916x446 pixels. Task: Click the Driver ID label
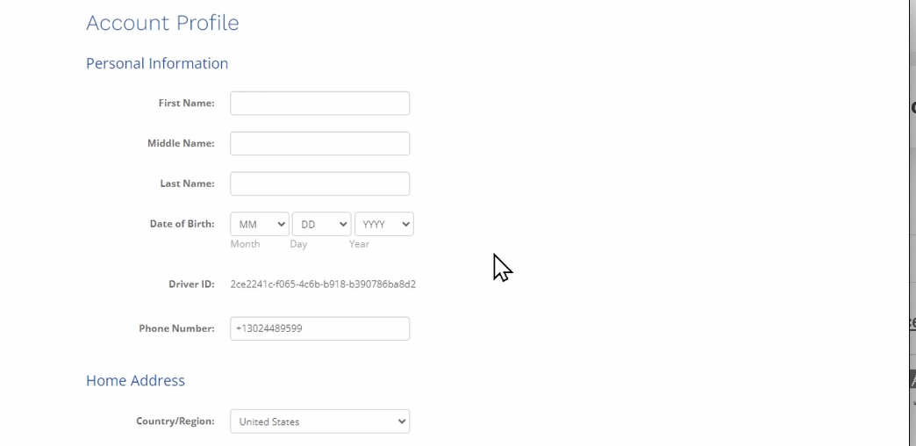(191, 284)
